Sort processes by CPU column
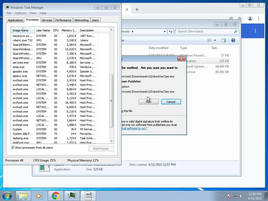This screenshot has height=201, width=268. (56, 30)
